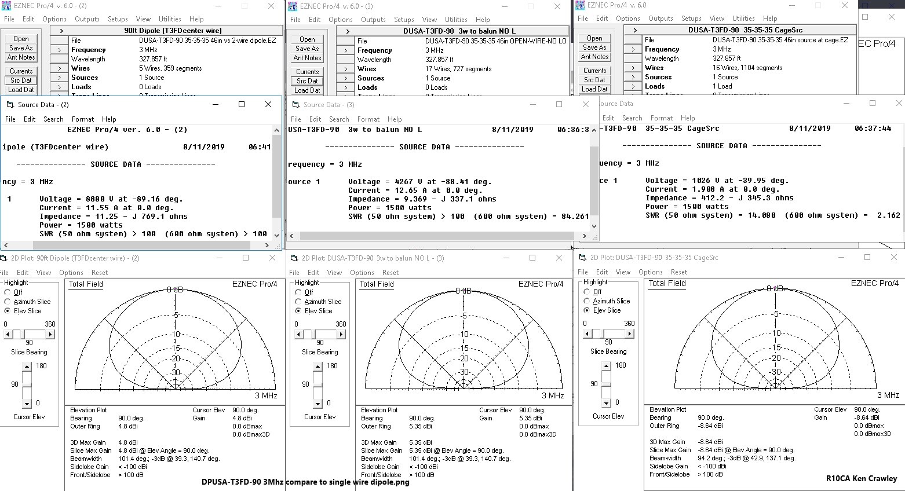Expand the Sources row in the CageSrc window
Image resolution: width=905 pixels, height=491 pixels.
(x=633, y=76)
